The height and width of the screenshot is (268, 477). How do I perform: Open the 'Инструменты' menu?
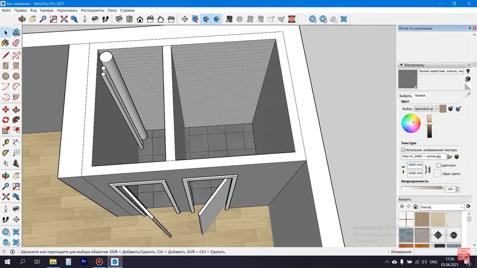[93, 10]
